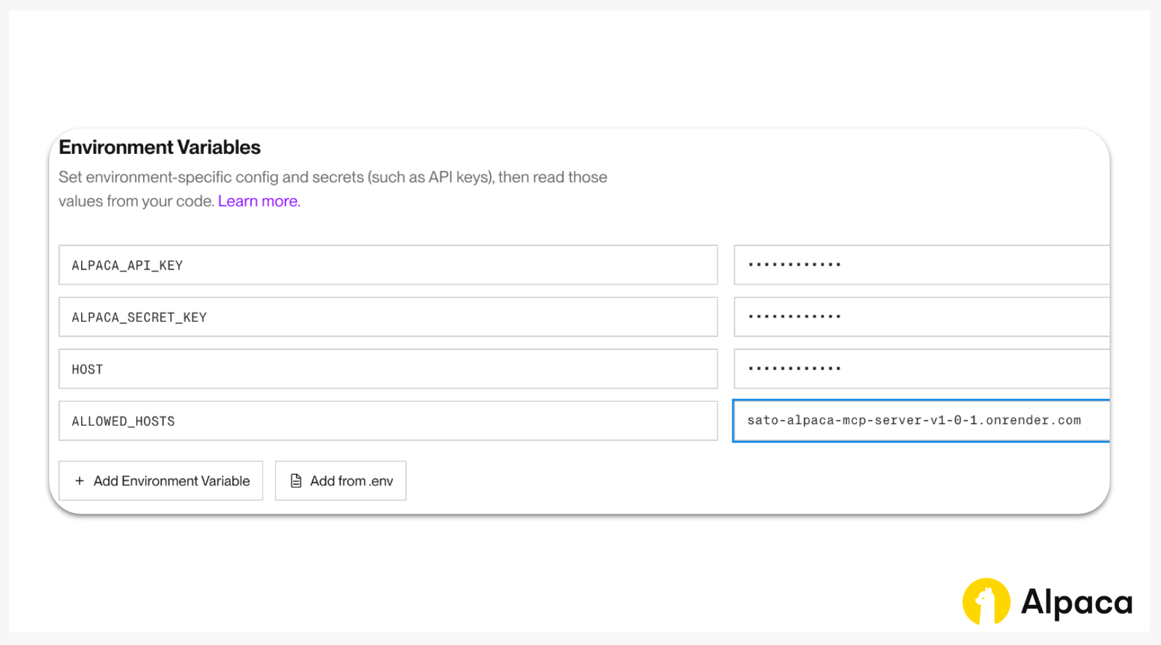Click the 'values from your code' text
This screenshot has height=645, width=1161.
tap(136, 201)
